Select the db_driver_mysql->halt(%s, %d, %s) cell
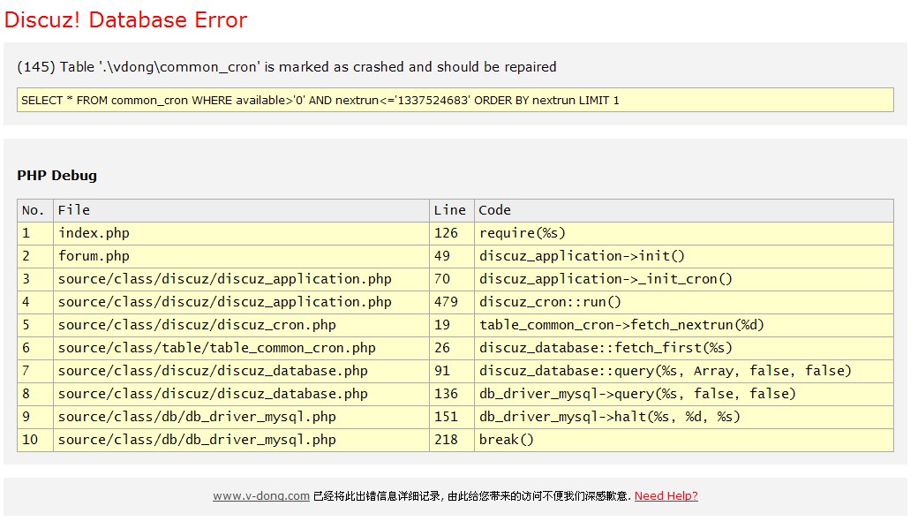Viewport: 918px width, 521px height. [x=684, y=417]
